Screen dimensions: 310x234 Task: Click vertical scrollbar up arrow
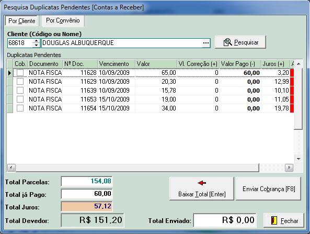point(298,64)
